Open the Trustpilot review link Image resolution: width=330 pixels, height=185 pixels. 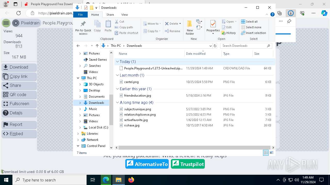[x=188, y=164]
